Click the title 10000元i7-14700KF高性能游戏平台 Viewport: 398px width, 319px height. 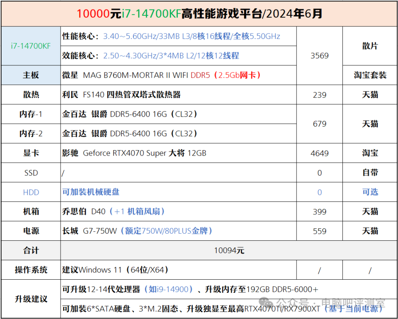[x=199, y=13]
